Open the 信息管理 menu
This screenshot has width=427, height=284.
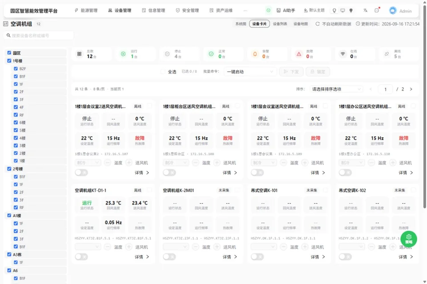point(153,10)
